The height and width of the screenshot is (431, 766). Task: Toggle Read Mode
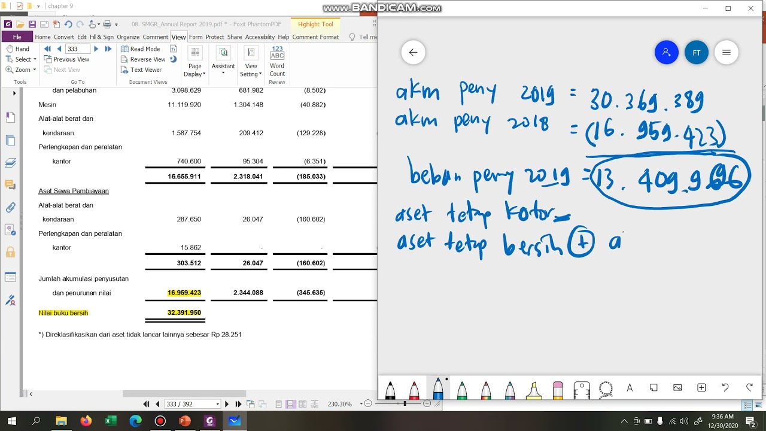(141, 49)
